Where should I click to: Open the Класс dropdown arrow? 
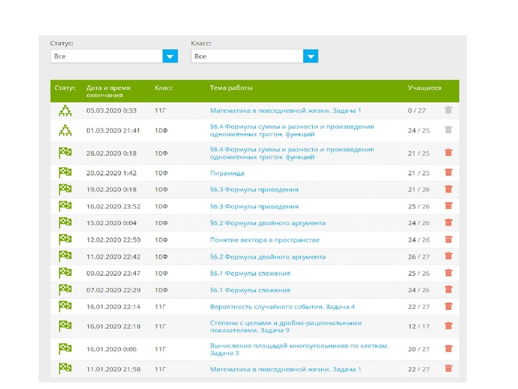311,56
